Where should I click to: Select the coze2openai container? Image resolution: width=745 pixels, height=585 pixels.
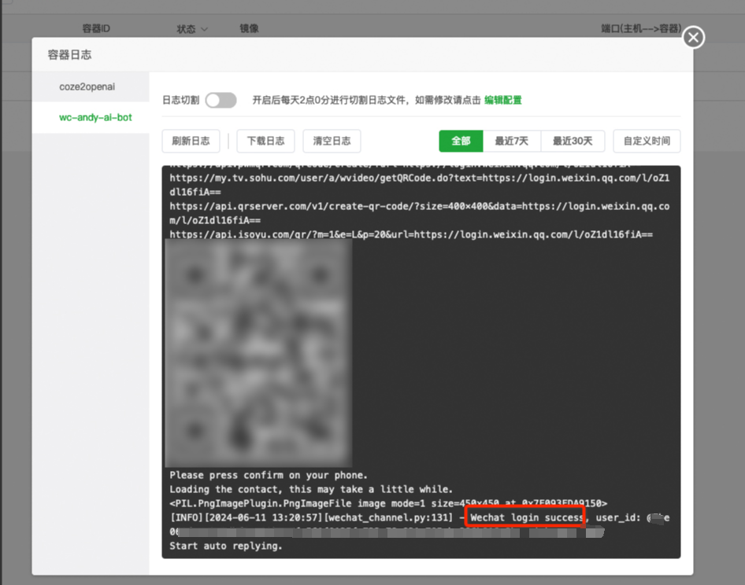(91, 86)
